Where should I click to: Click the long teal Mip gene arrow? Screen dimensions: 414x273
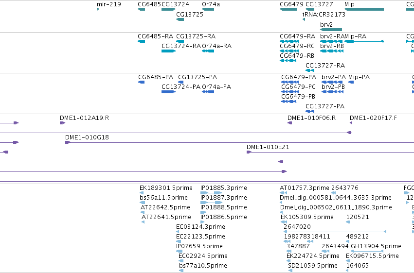pos(364,9)
